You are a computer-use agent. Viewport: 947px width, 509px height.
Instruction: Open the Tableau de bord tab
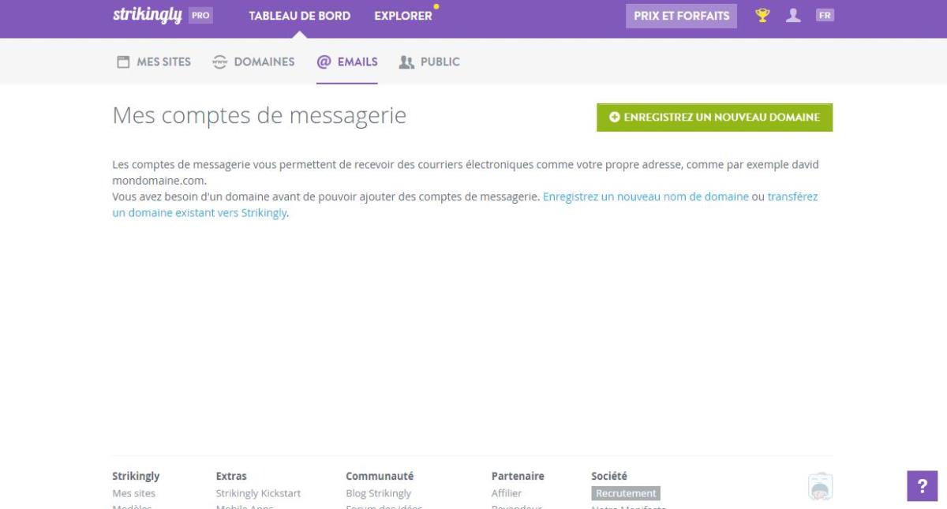click(300, 16)
